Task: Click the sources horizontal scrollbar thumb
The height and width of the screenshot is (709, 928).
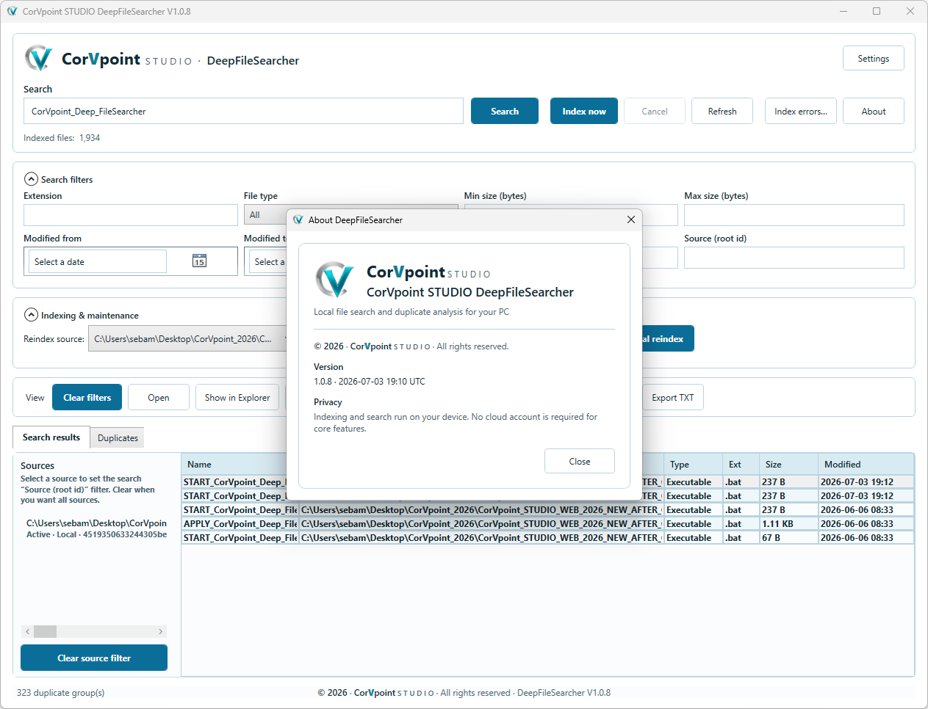Action: (x=45, y=631)
